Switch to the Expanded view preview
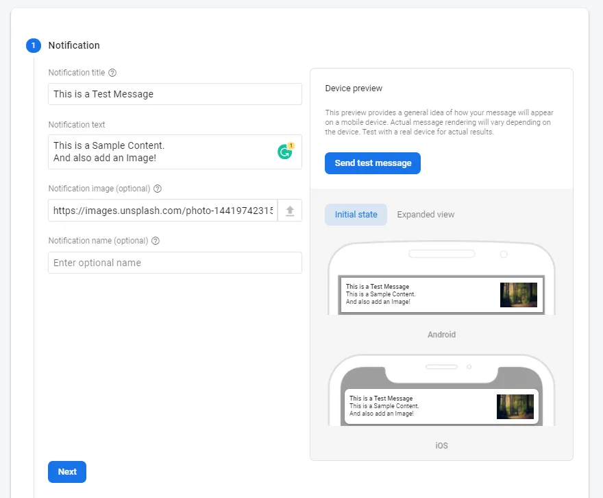Image resolution: width=603 pixels, height=498 pixels. click(x=426, y=214)
